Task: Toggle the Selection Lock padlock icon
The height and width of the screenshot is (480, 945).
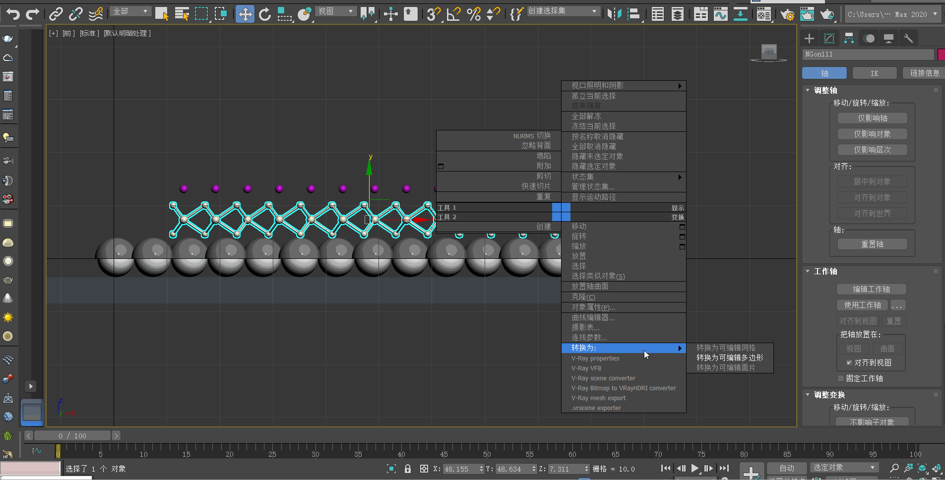Action: [x=408, y=469]
